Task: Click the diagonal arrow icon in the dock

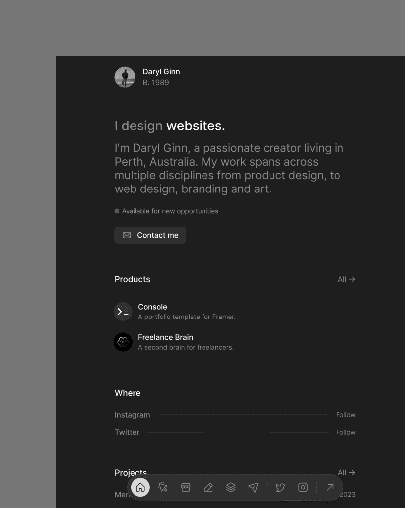Action: 330,487
